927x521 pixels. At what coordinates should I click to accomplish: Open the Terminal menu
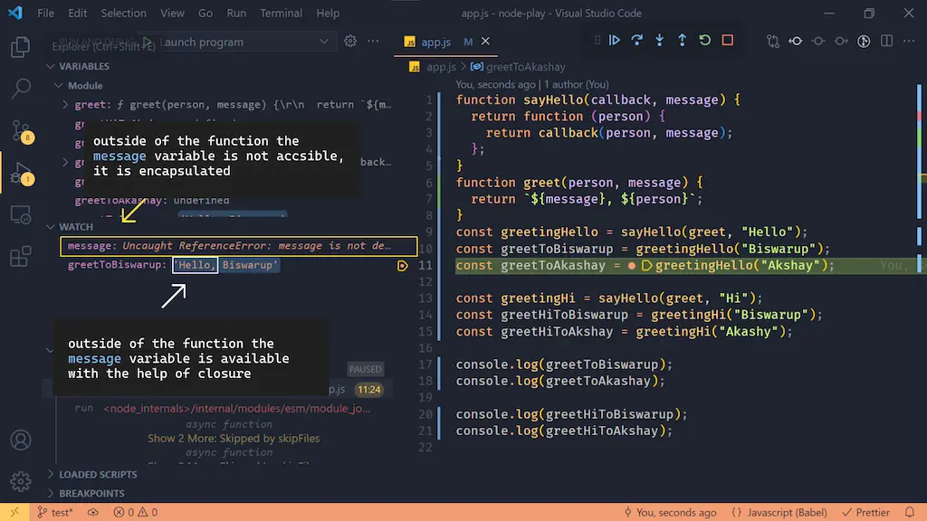click(282, 13)
